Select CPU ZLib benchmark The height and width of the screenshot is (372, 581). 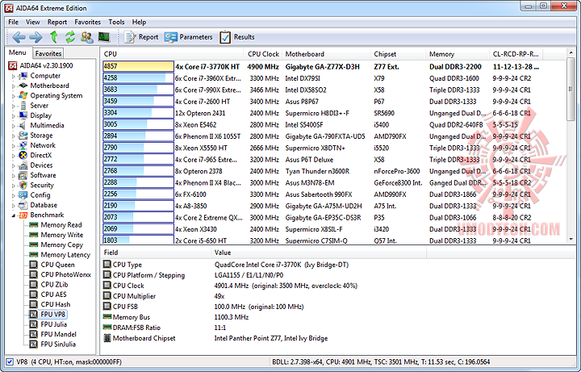(54, 285)
